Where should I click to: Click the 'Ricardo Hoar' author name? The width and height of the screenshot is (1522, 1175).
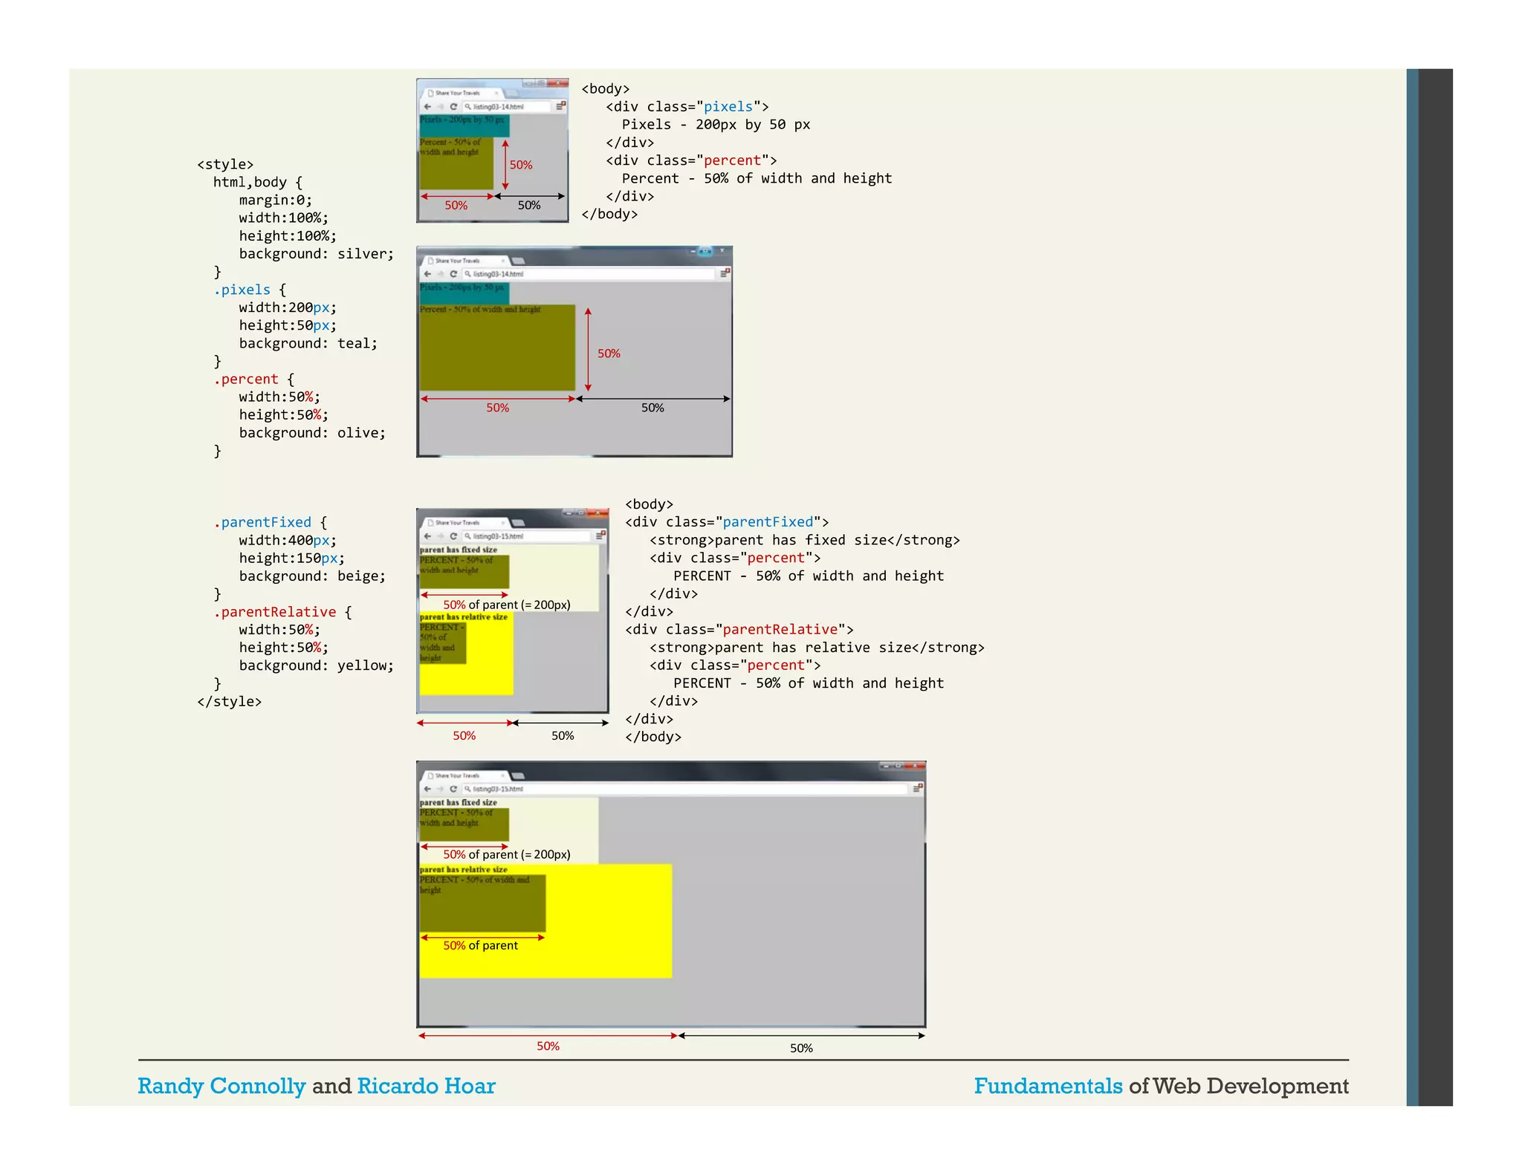click(x=426, y=1086)
